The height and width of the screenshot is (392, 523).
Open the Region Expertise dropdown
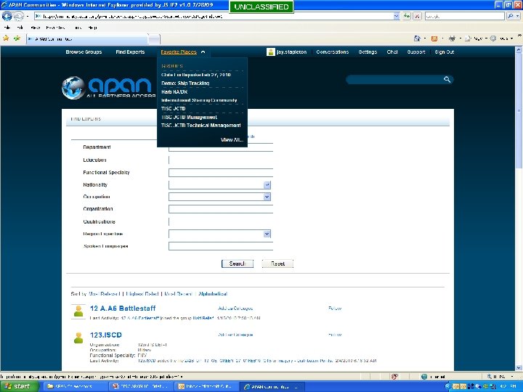pos(267,234)
